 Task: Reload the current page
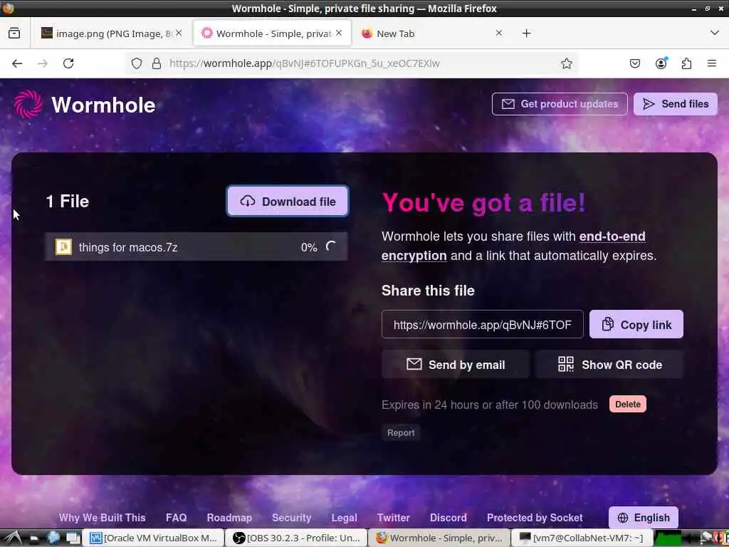[x=68, y=63]
